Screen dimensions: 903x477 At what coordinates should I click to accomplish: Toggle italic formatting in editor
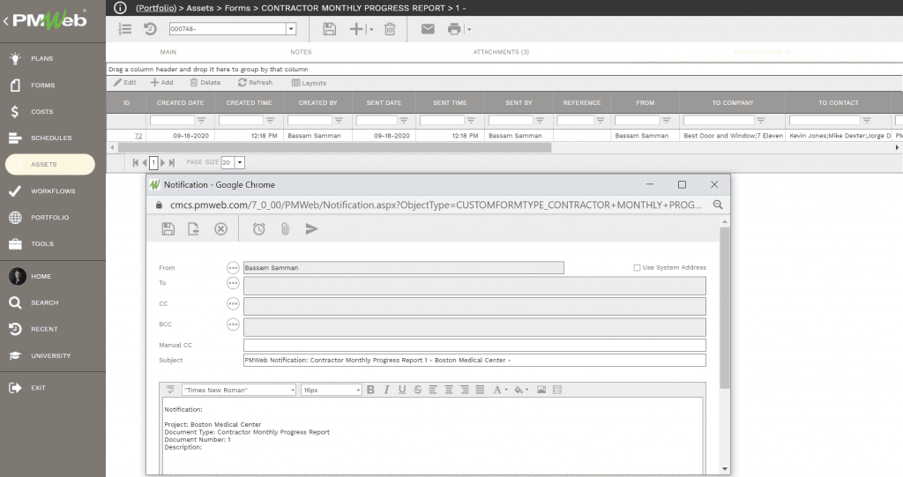pyautogui.click(x=386, y=390)
